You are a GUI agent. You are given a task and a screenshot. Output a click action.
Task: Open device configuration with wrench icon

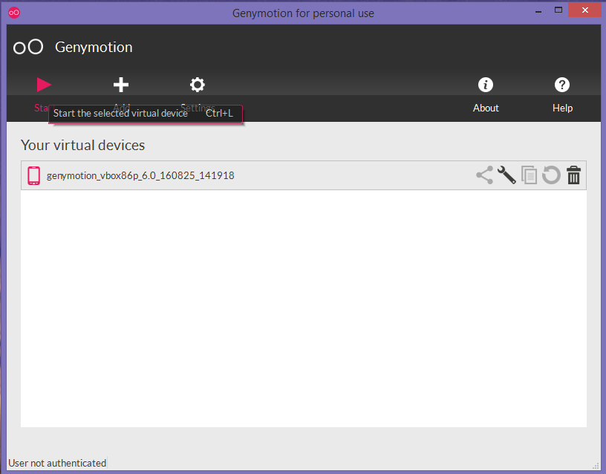tap(506, 175)
